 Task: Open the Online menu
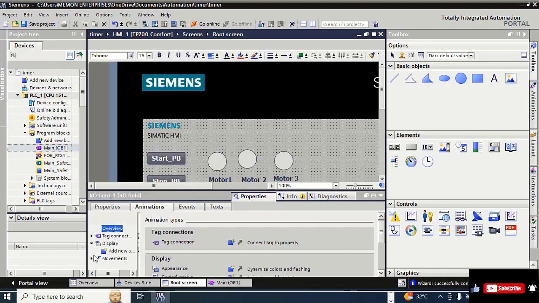click(82, 15)
